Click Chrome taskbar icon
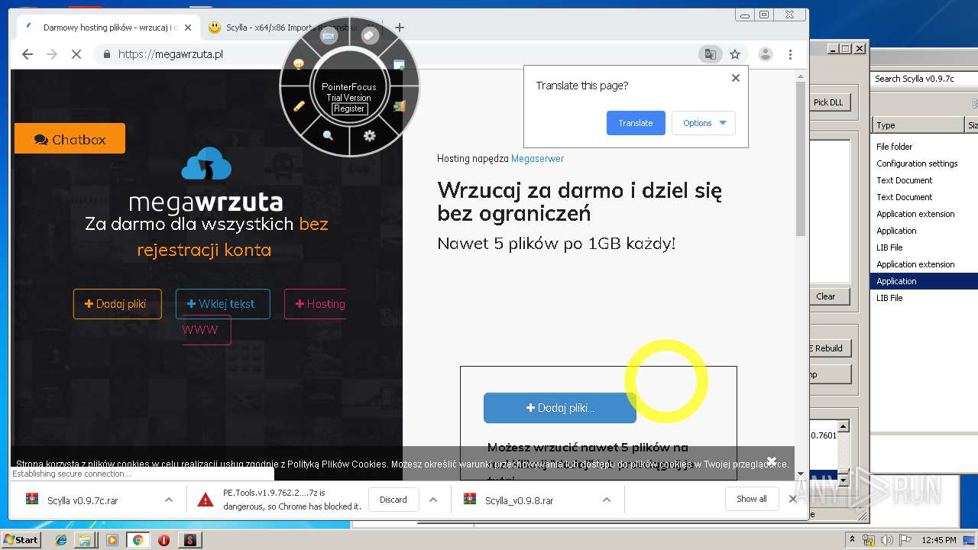The width and height of the screenshot is (978, 550). [138, 540]
